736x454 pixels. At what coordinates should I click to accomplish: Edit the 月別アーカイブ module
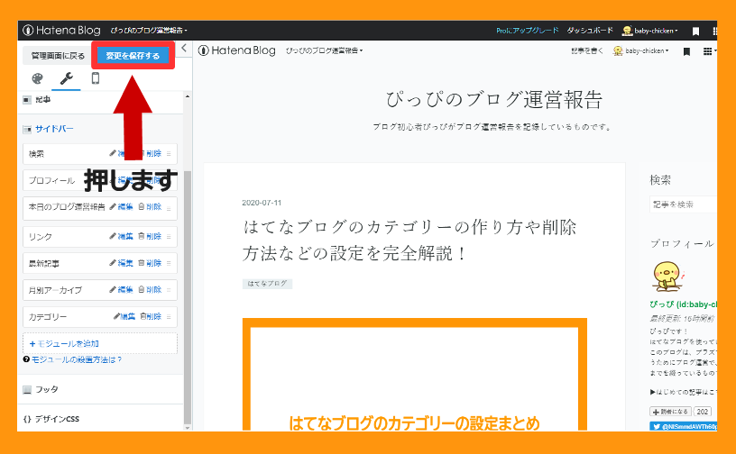pos(121,290)
